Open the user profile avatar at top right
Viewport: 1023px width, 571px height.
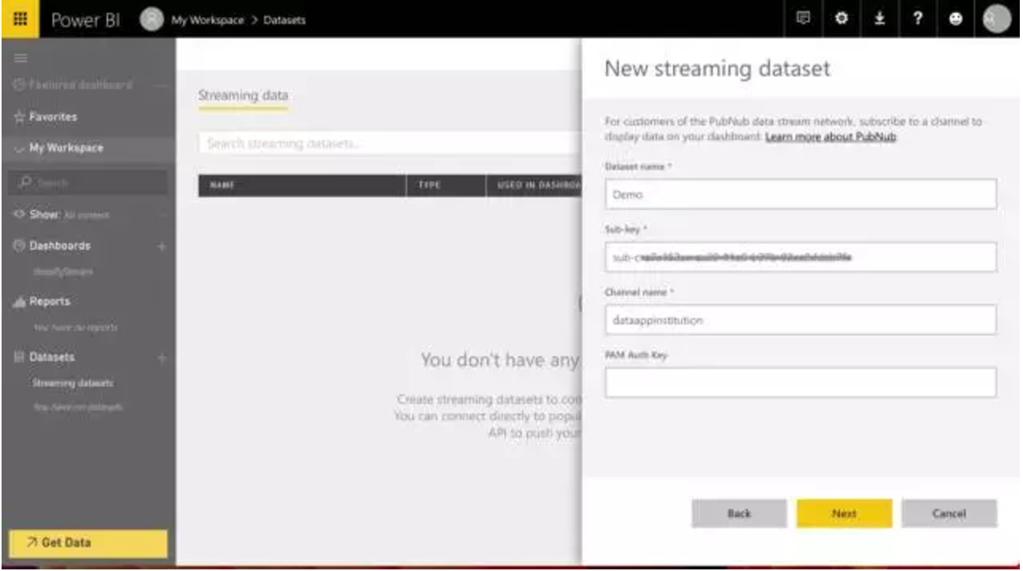tap(997, 19)
